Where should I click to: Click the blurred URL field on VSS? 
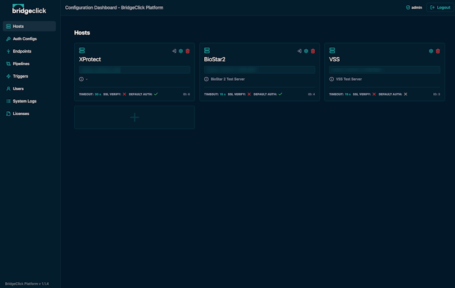[x=385, y=70]
